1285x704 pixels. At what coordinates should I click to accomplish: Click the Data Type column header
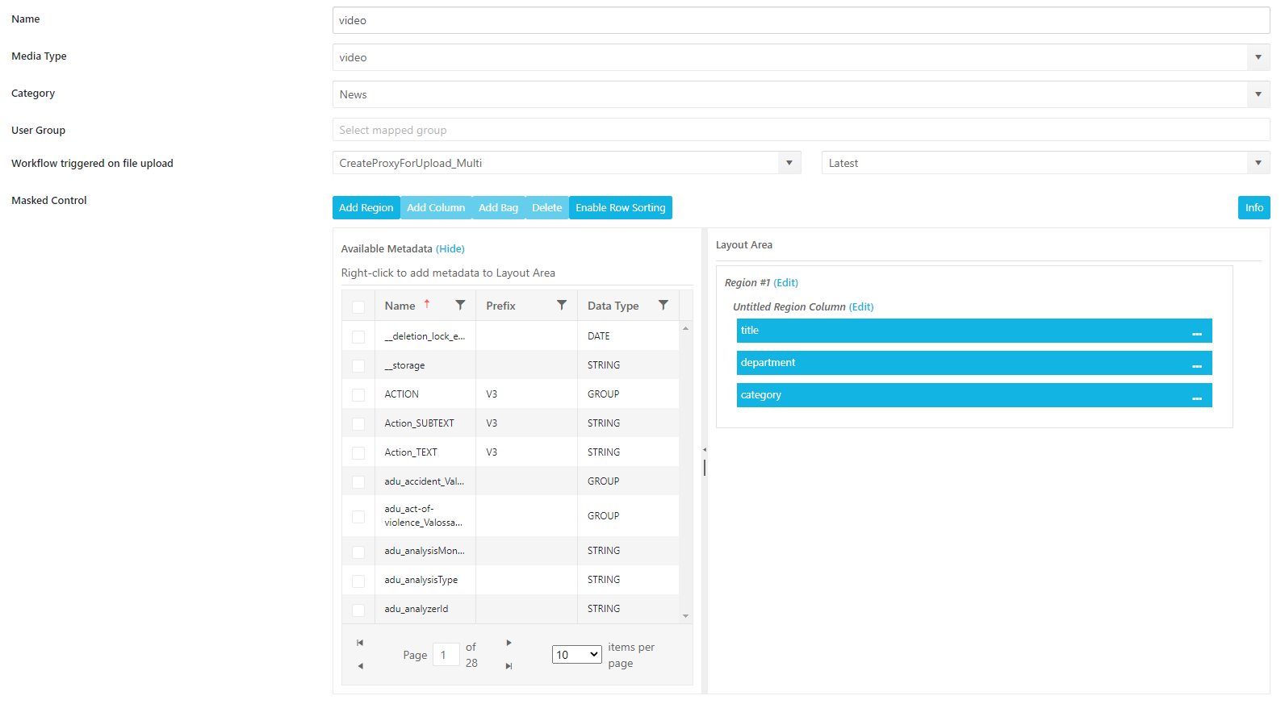[x=613, y=306]
